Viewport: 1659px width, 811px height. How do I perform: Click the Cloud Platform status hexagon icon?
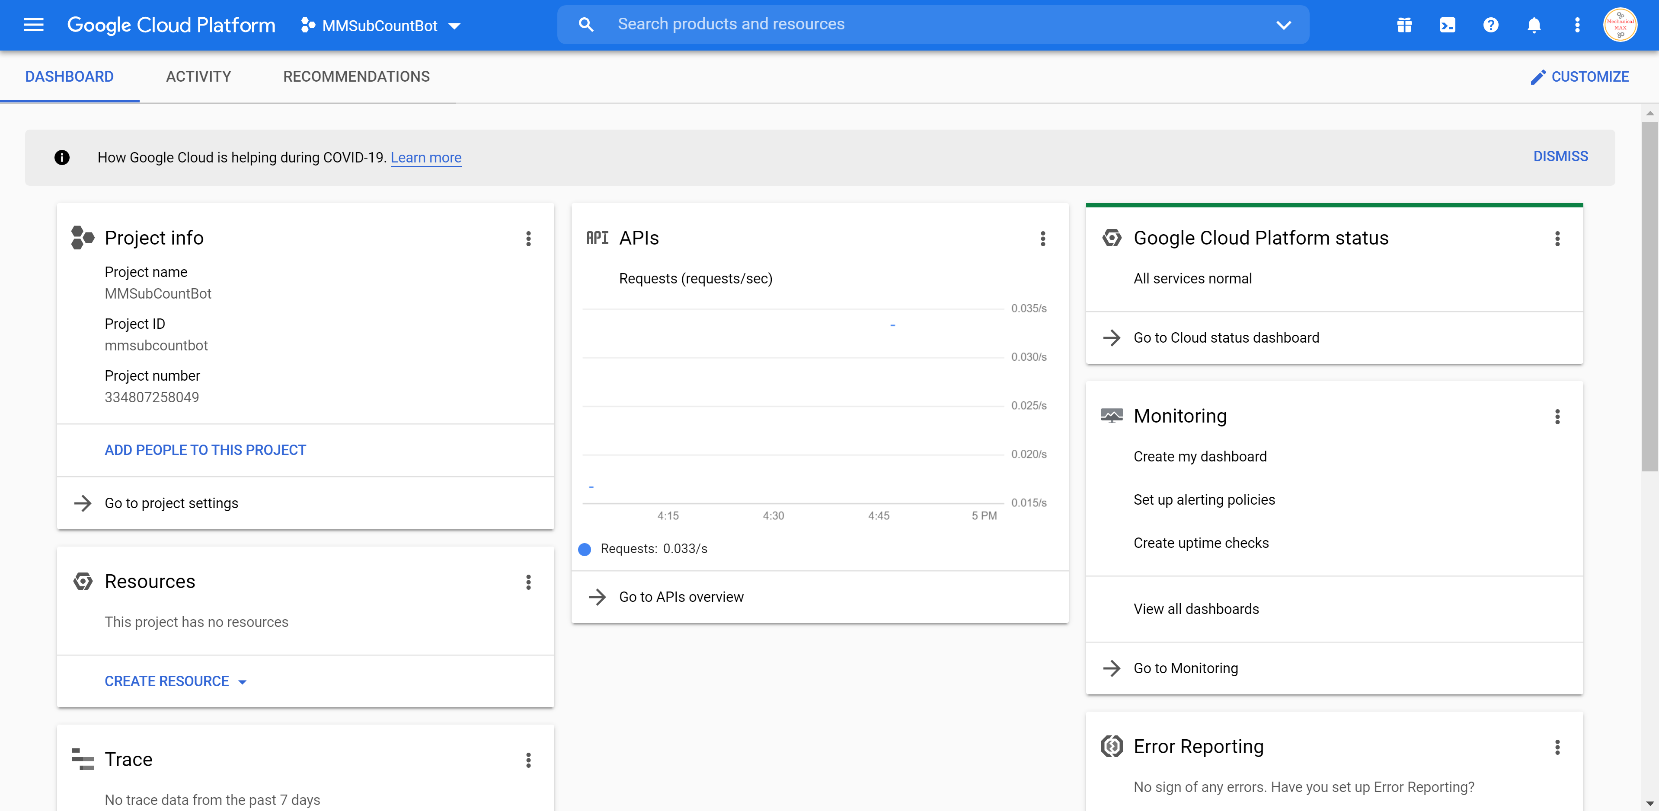[1111, 238]
